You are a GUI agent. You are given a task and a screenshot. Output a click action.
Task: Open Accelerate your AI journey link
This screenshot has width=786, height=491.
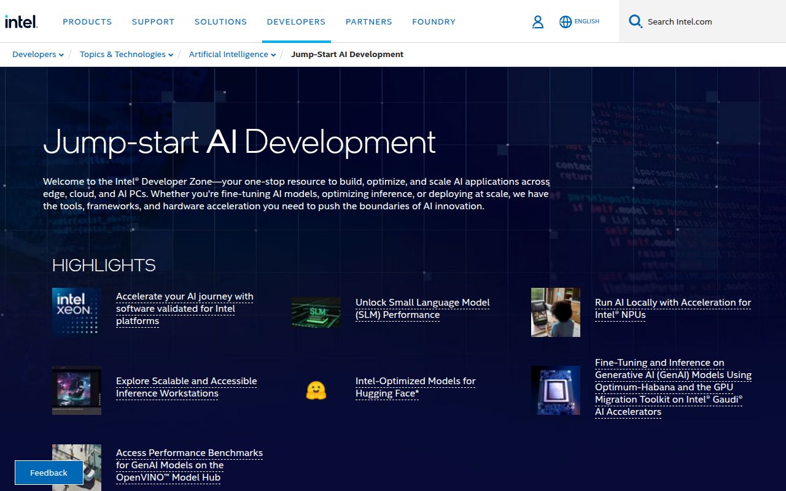(x=185, y=309)
